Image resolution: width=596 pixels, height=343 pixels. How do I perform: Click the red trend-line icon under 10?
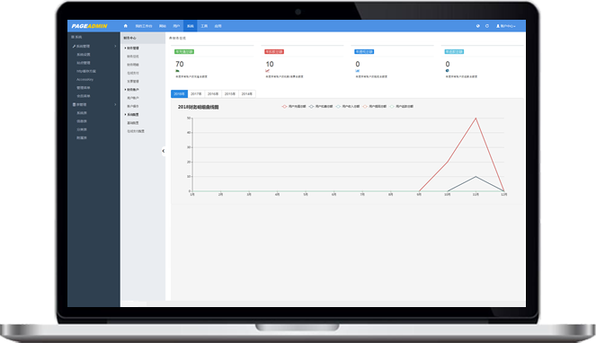[x=268, y=71]
